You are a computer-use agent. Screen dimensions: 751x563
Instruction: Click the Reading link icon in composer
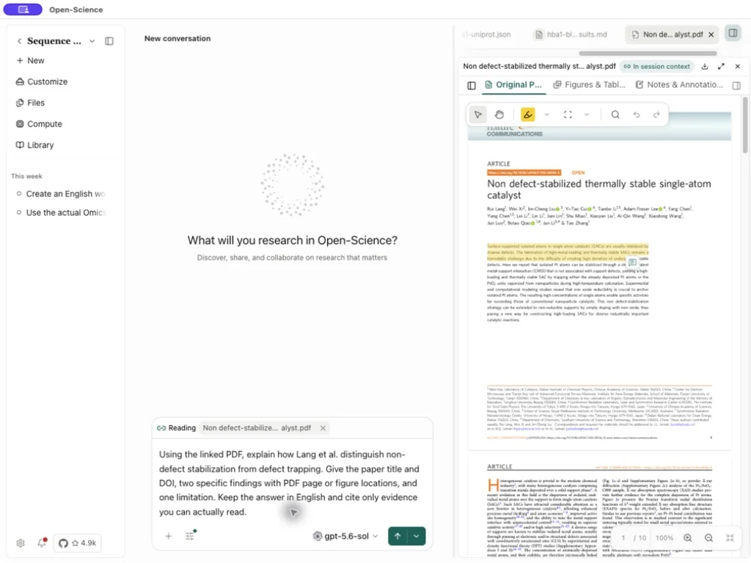pyautogui.click(x=161, y=428)
